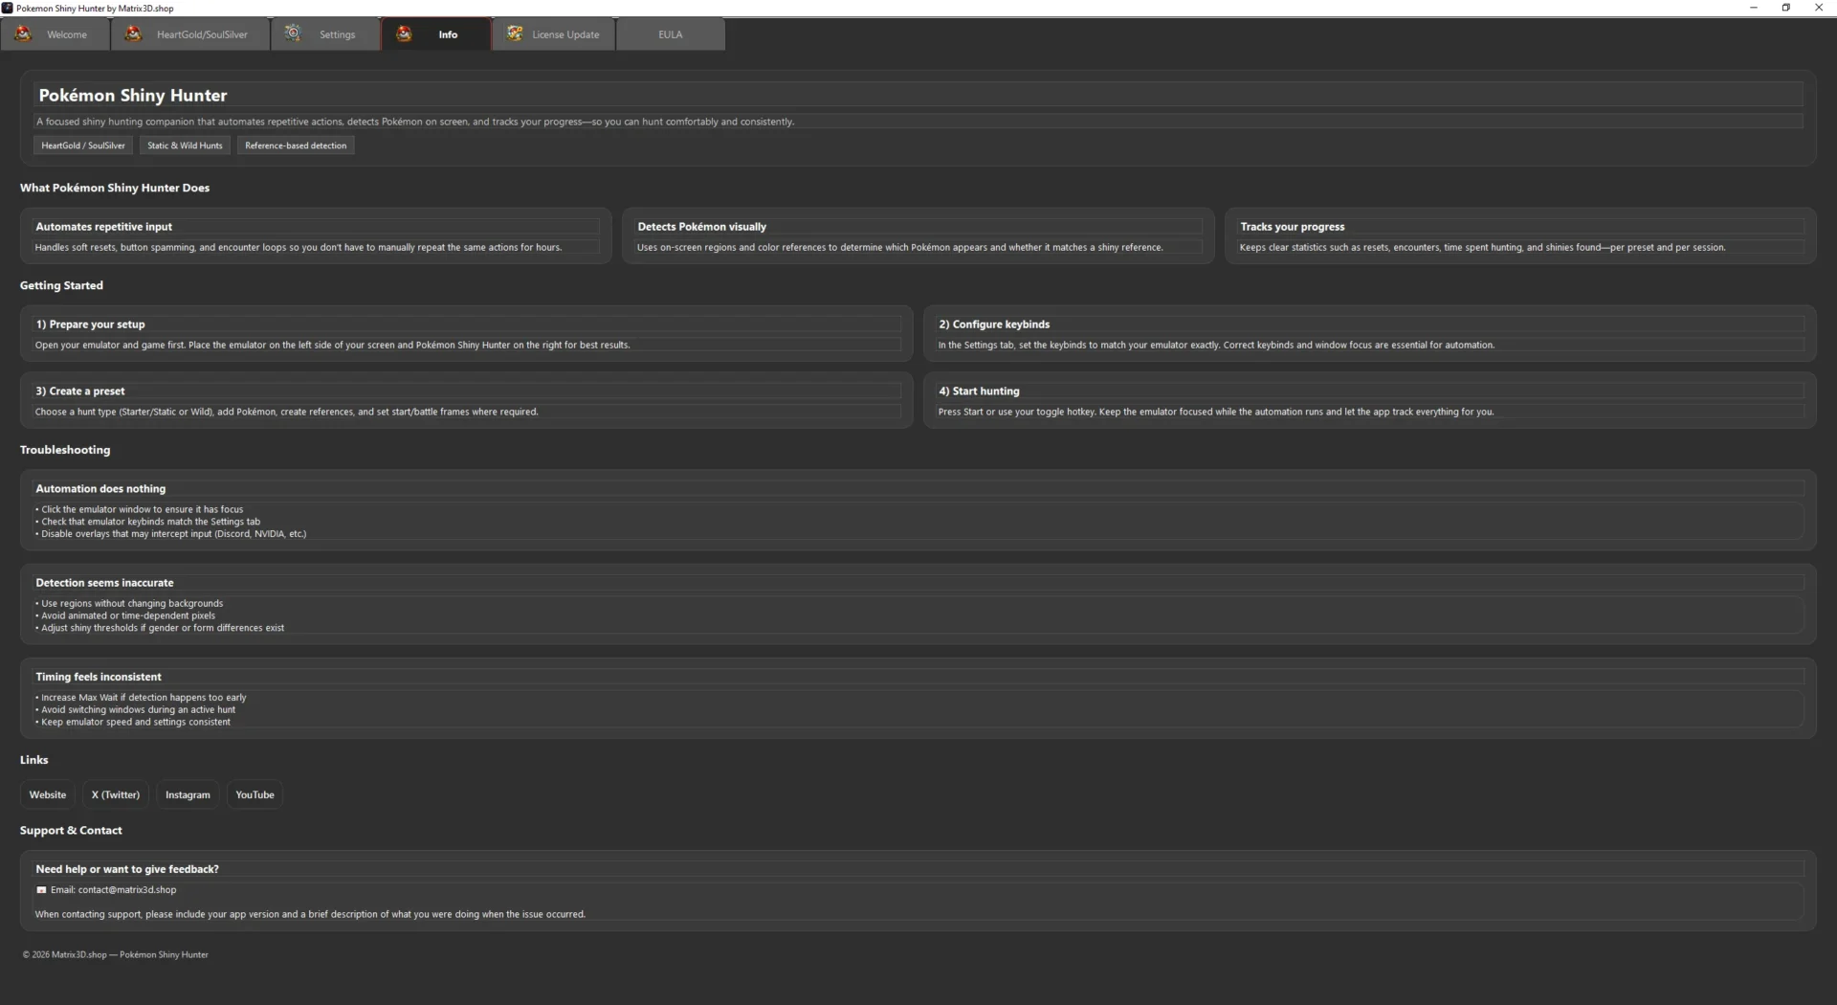Screen dimensions: 1837x1005
Task: Click the Reference-based detection chip
Action: (x=296, y=145)
